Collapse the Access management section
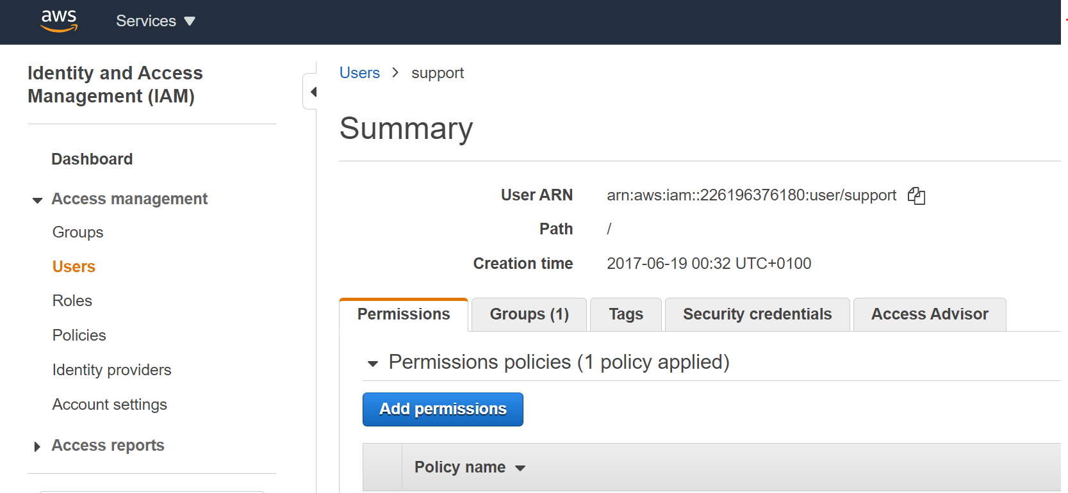1068x493 pixels. coord(38,200)
